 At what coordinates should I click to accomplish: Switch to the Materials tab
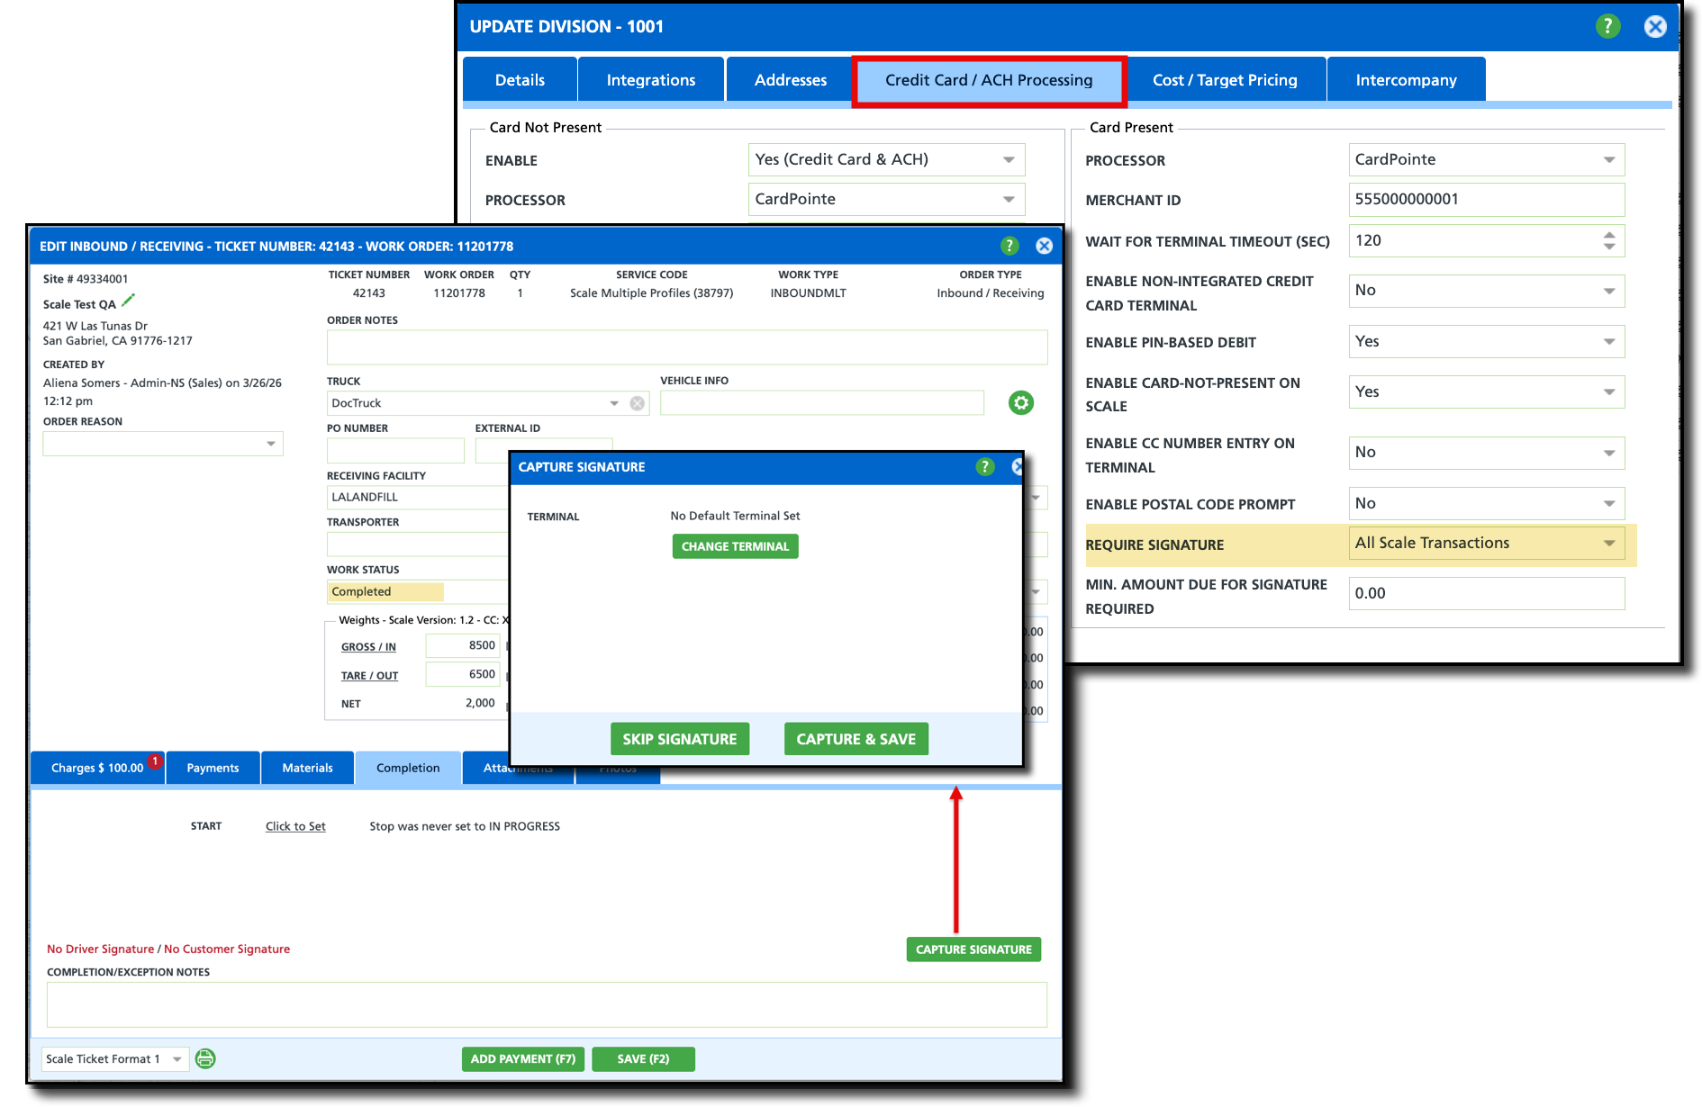click(x=307, y=768)
